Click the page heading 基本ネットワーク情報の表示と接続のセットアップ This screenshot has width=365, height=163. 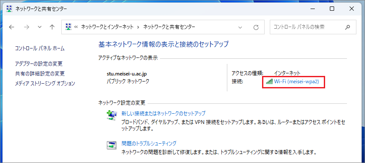pyautogui.click(x=164, y=44)
